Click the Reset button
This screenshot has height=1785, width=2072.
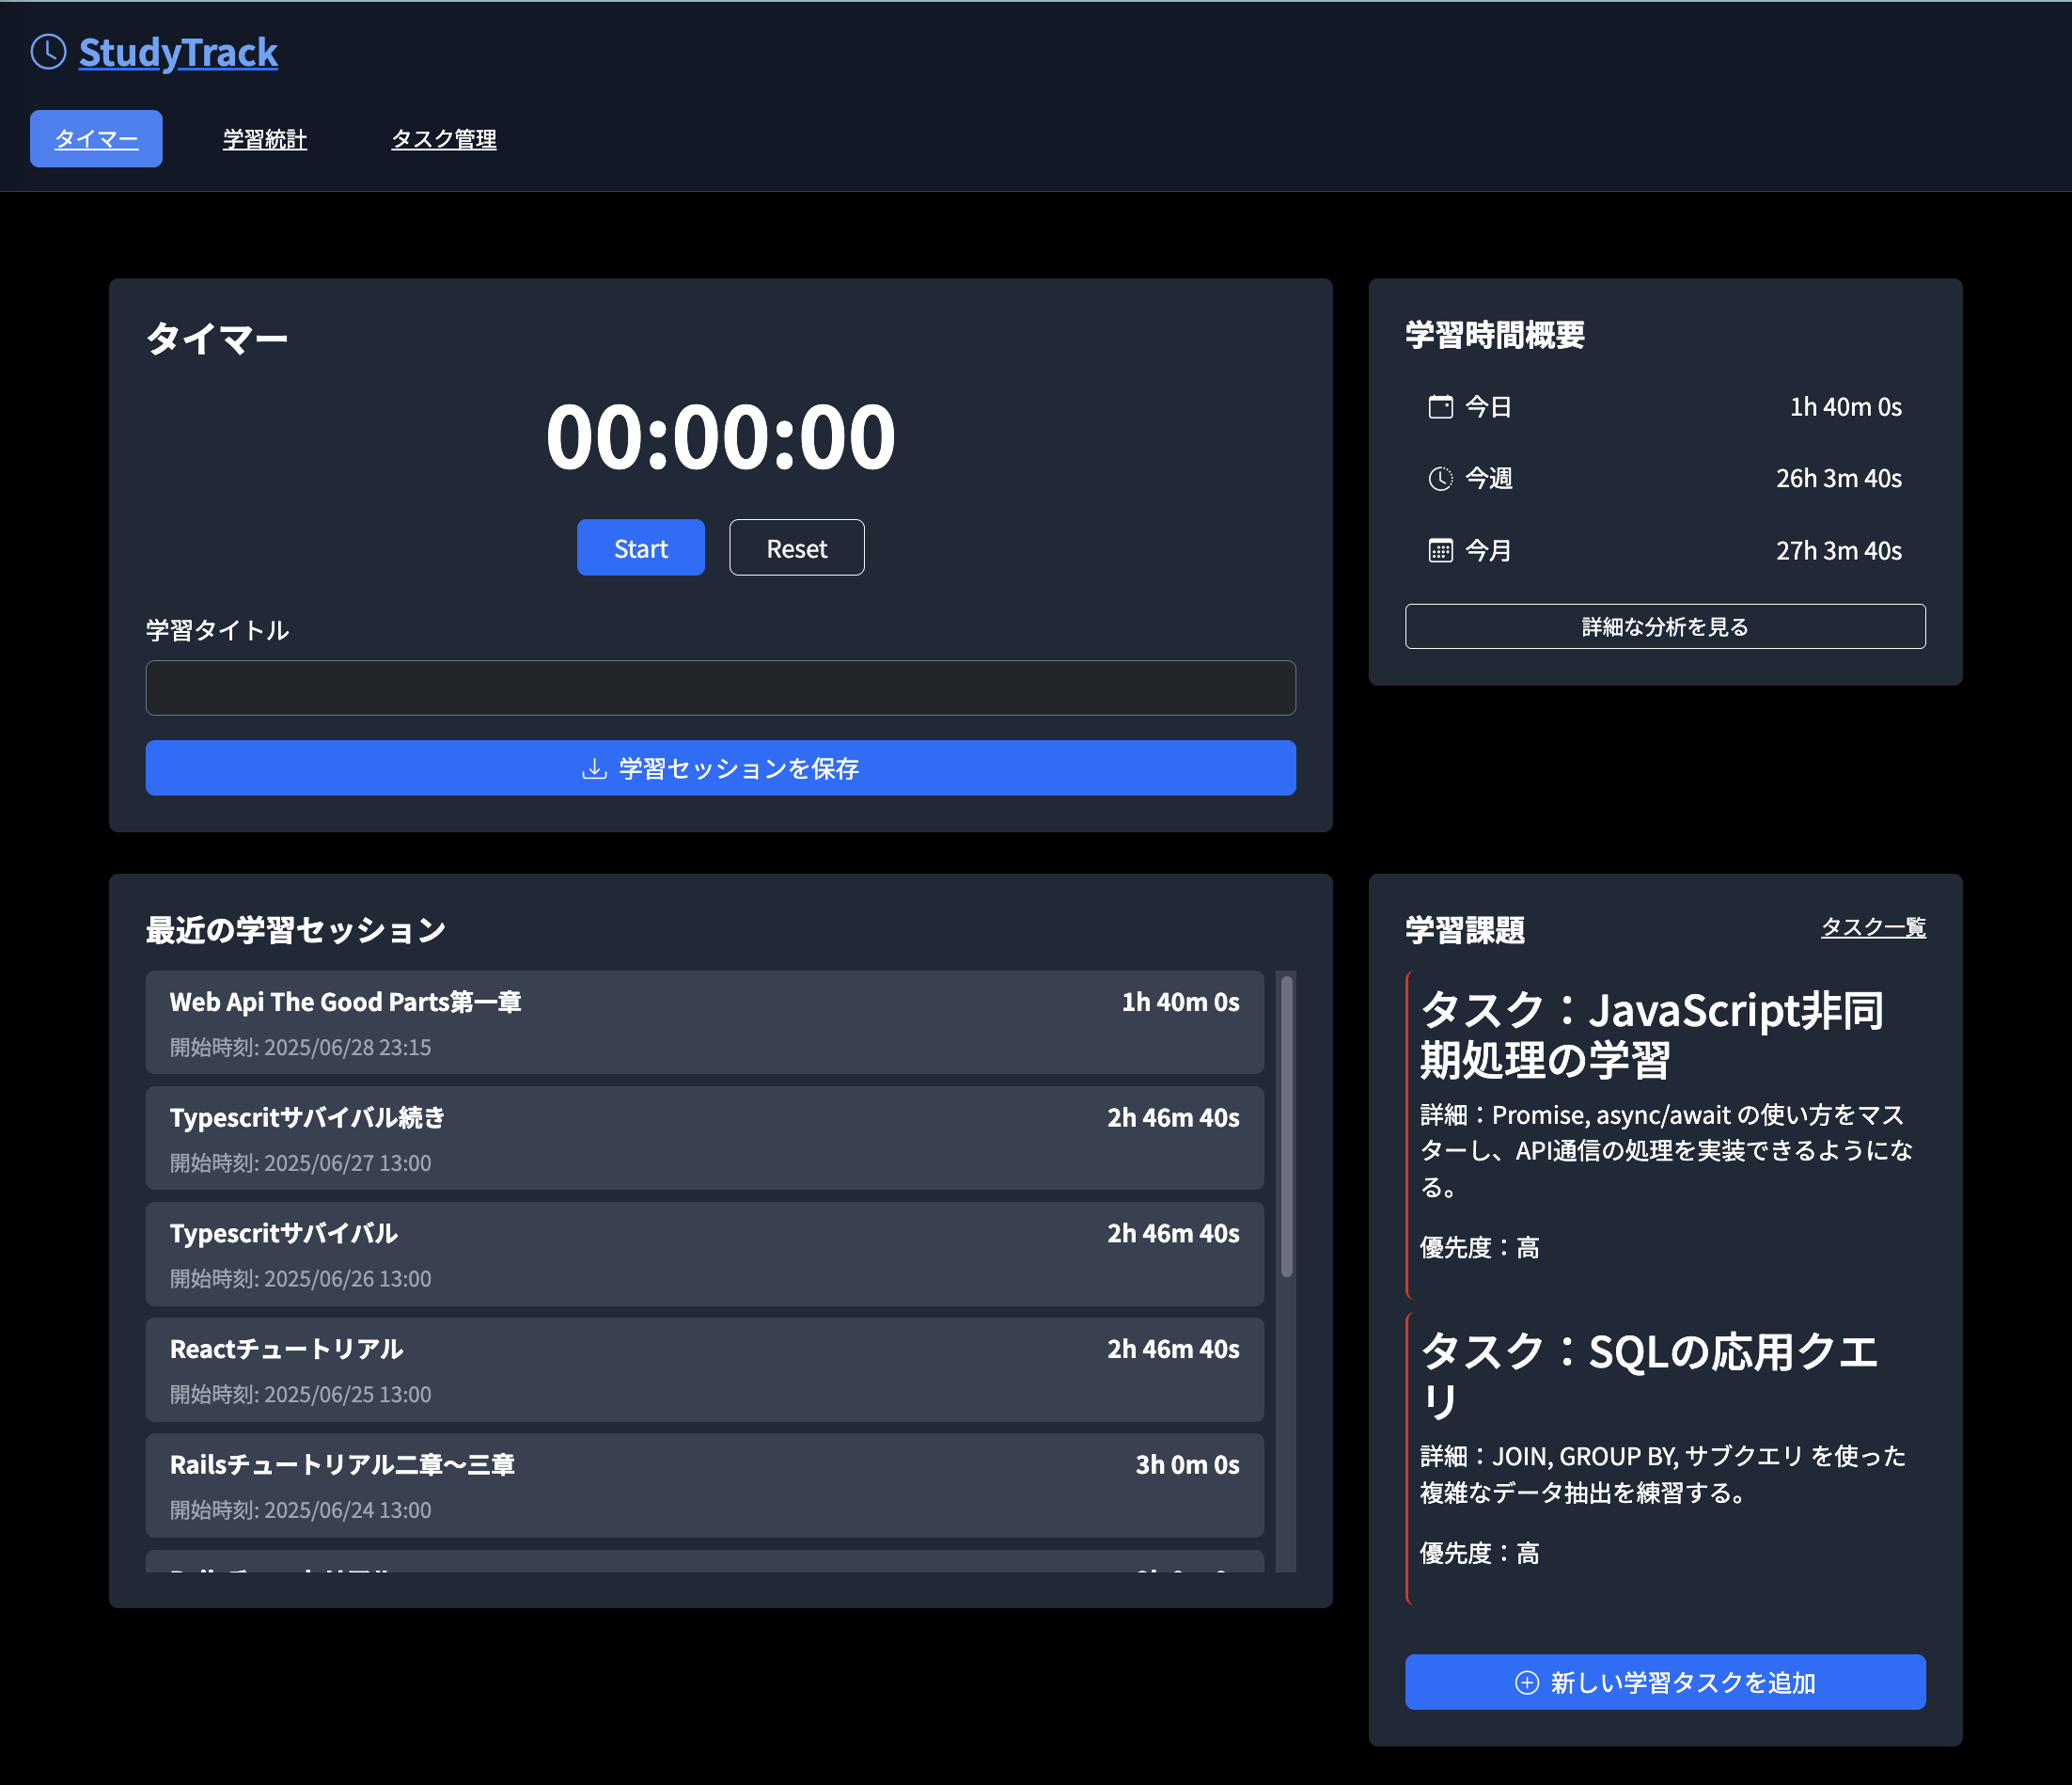coord(796,547)
